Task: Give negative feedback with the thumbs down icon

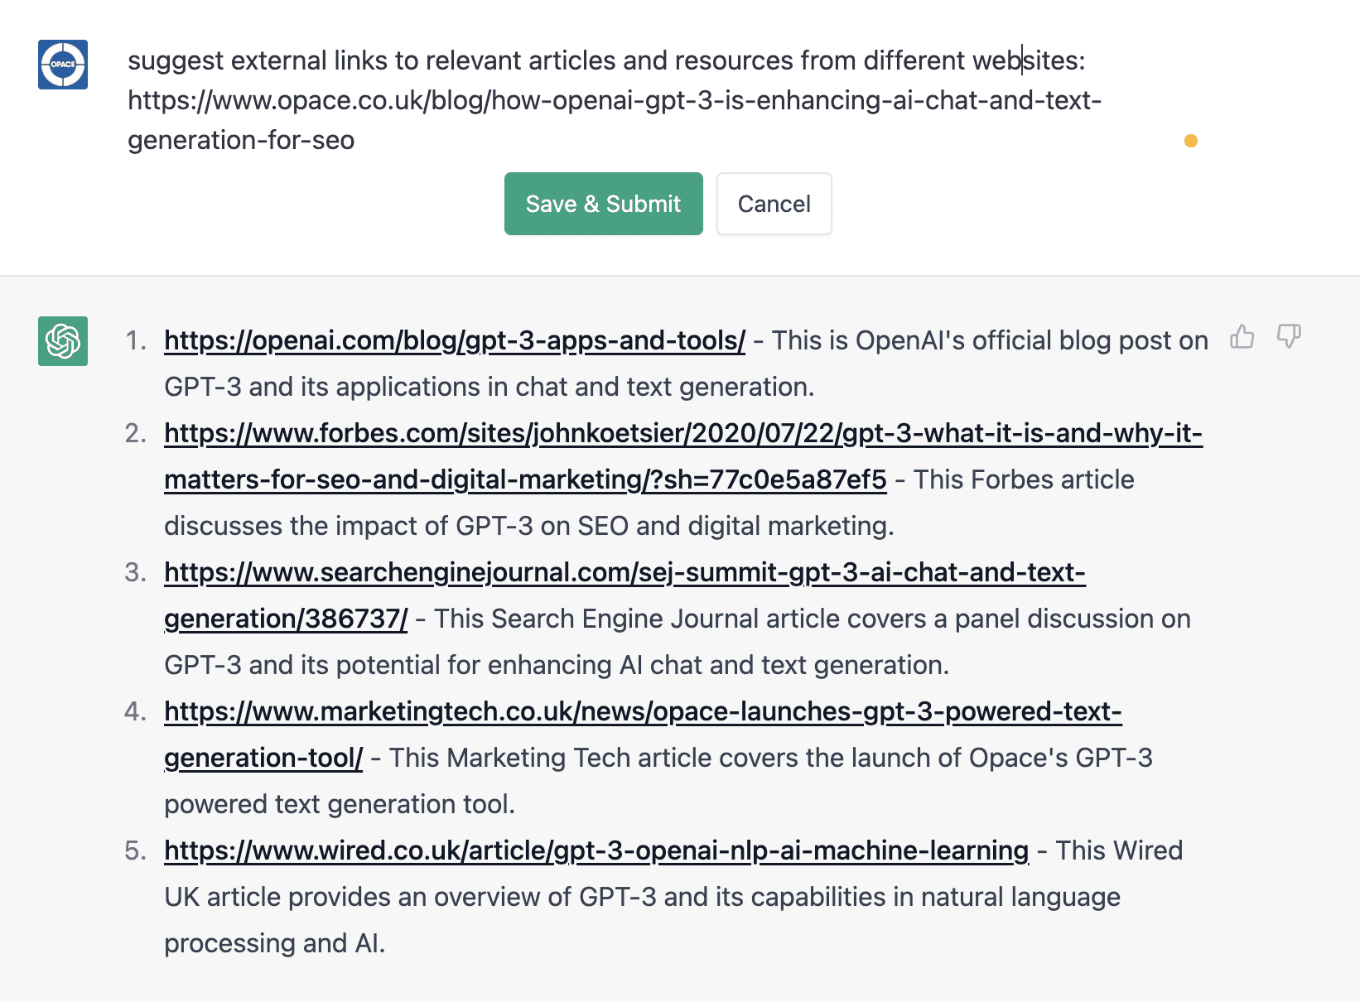Action: 1289,338
